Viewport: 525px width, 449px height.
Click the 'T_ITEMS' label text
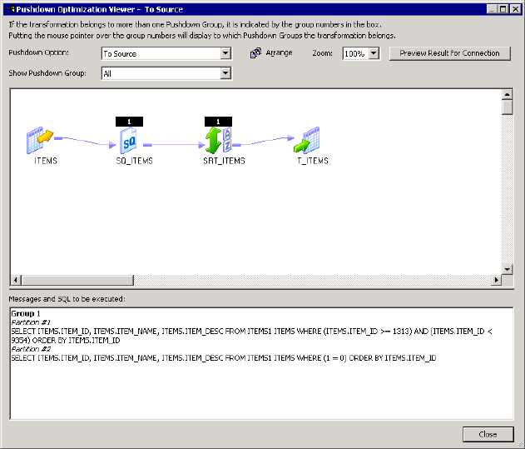pyautogui.click(x=313, y=161)
